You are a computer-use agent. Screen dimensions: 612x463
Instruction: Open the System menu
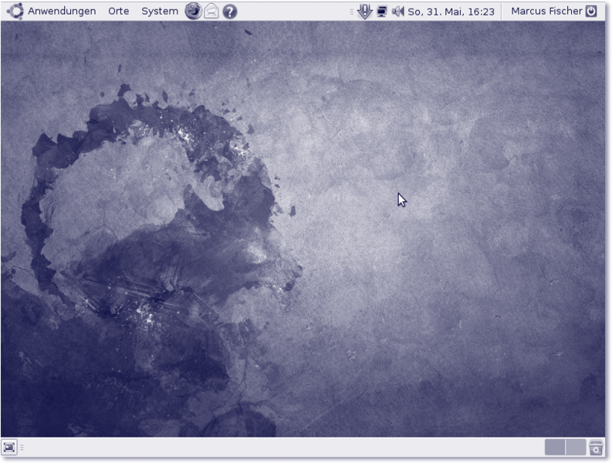coord(159,12)
